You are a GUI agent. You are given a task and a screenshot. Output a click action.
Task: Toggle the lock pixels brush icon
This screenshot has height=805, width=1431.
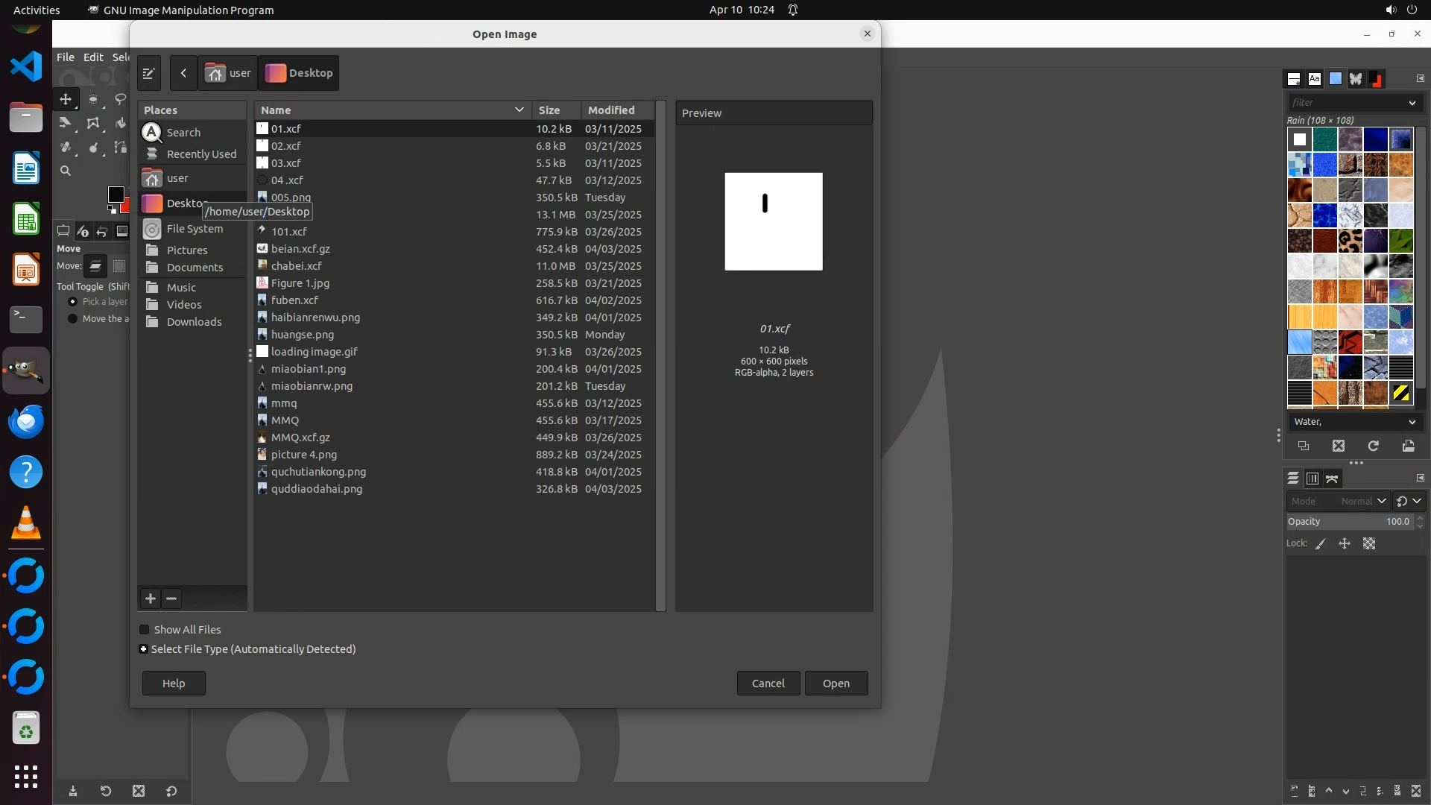[1321, 544]
